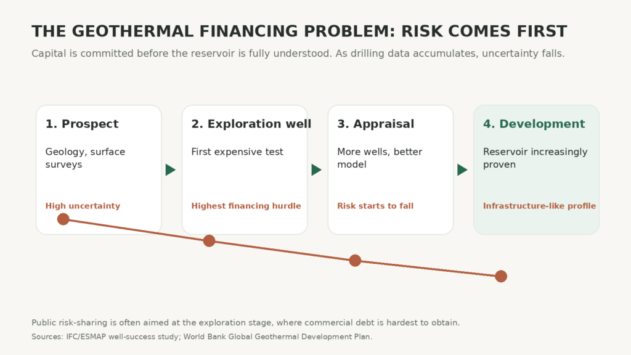This screenshot has height=355, width=631.
Task: Click the arrow between Exploration well and Appraisal
Action: point(316,170)
